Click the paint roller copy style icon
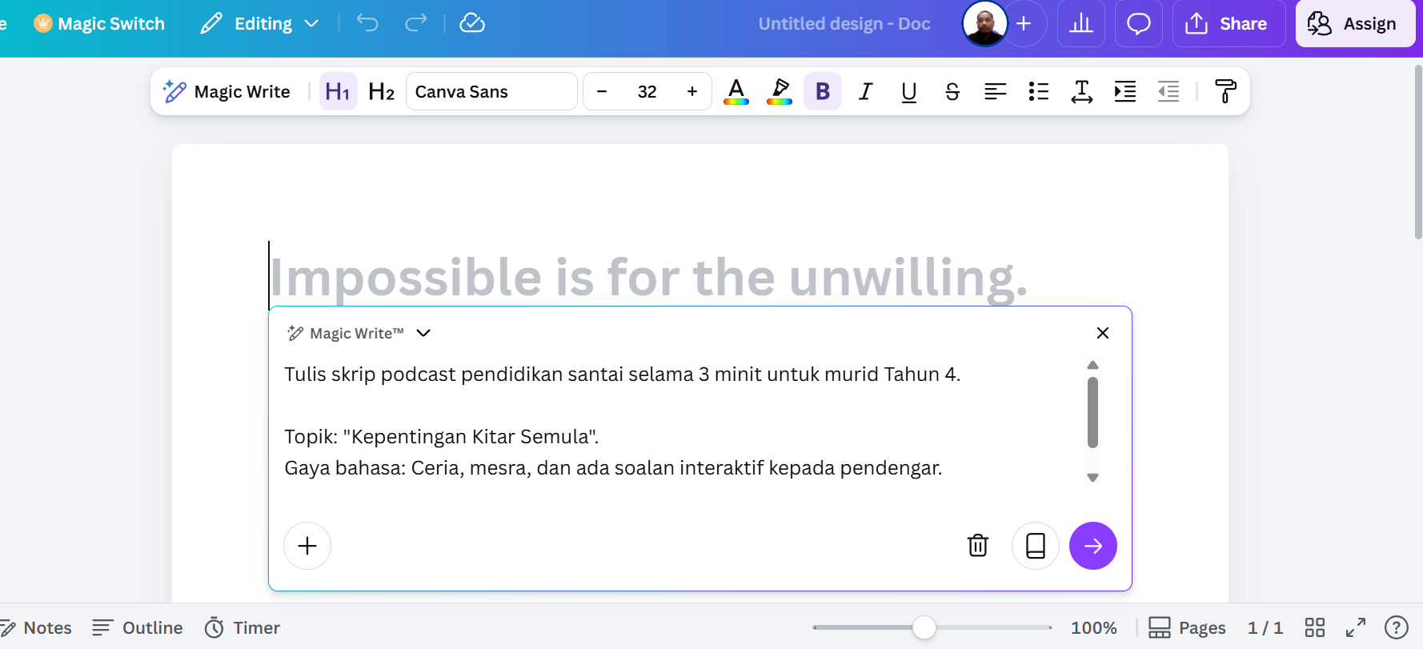Viewport: 1423px width, 649px height. (x=1225, y=91)
